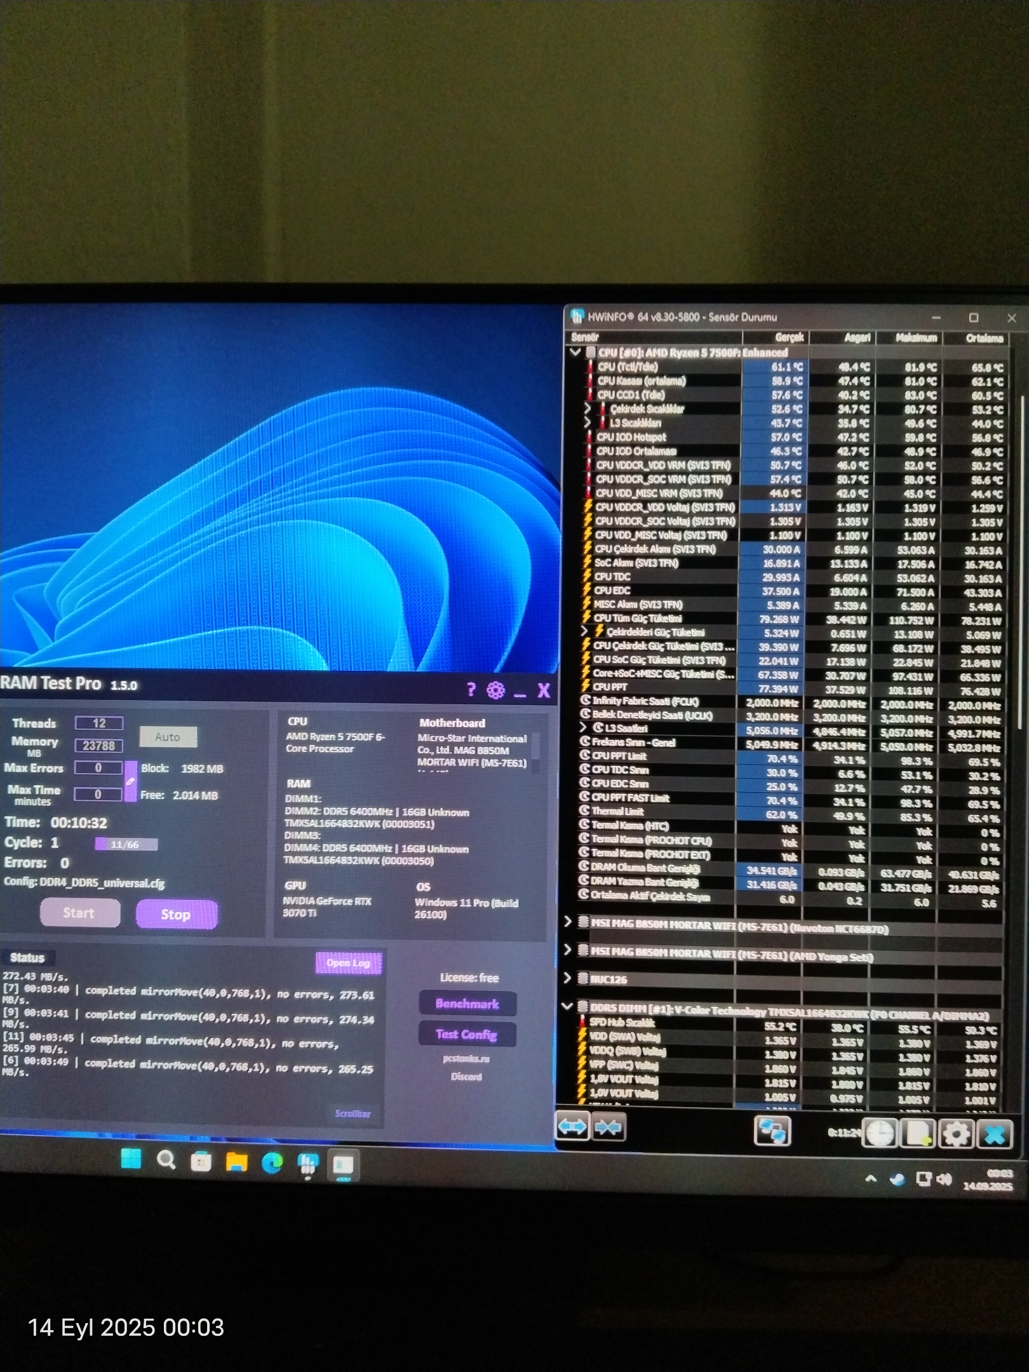Open Windows Search from the taskbar
The height and width of the screenshot is (1372, 1029).
(166, 1160)
